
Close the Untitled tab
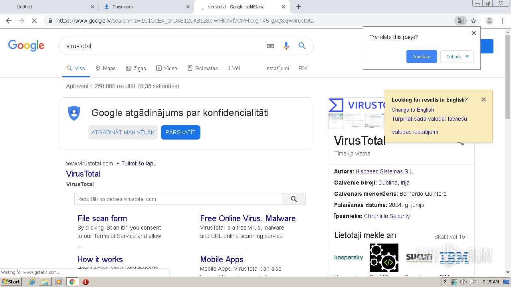(x=93, y=7)
